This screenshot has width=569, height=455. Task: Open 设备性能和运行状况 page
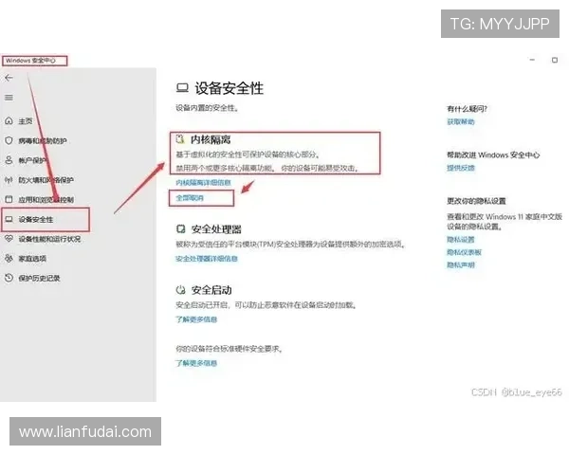pyautogui.click(x=49, y=239)
